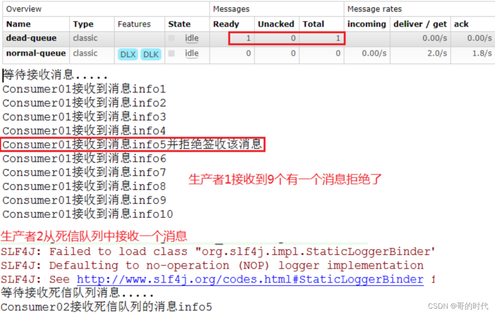
Task: Sort queues by Name column header
Action: (19, 24)
